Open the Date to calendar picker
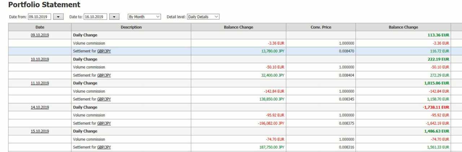Viewport: 462px width, 152px height. point(114,17)
